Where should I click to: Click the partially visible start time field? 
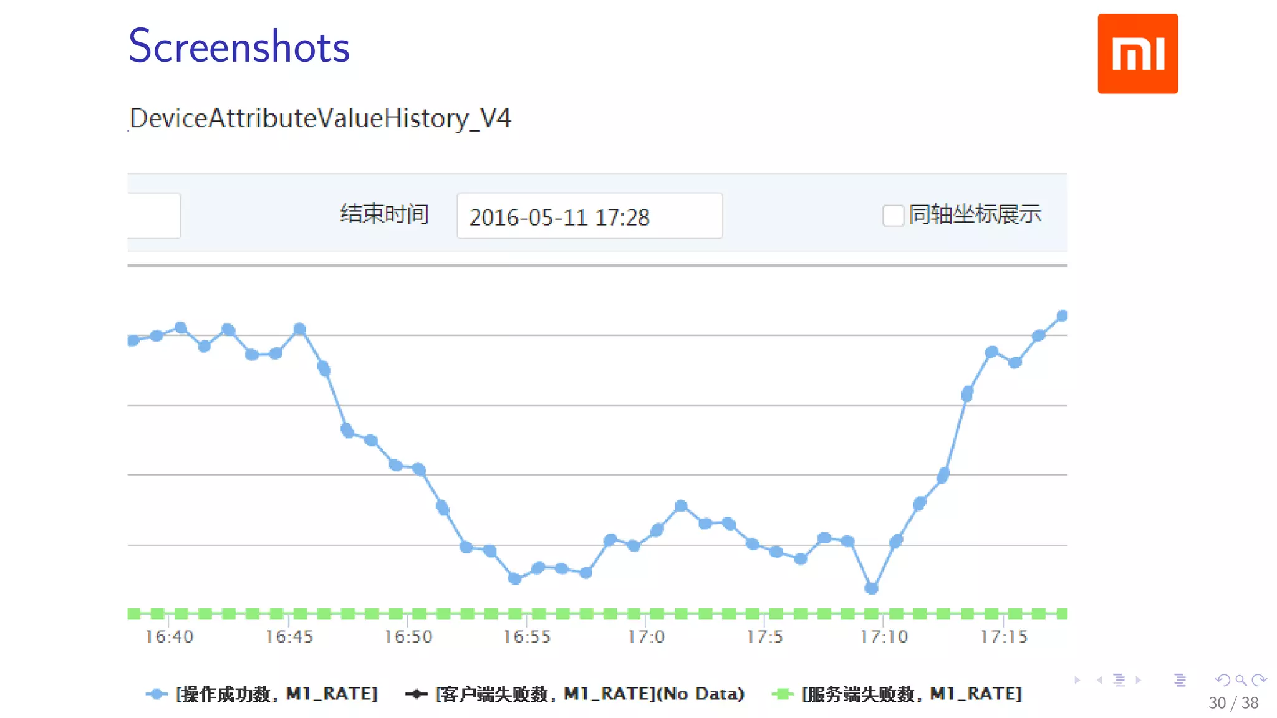153,216
